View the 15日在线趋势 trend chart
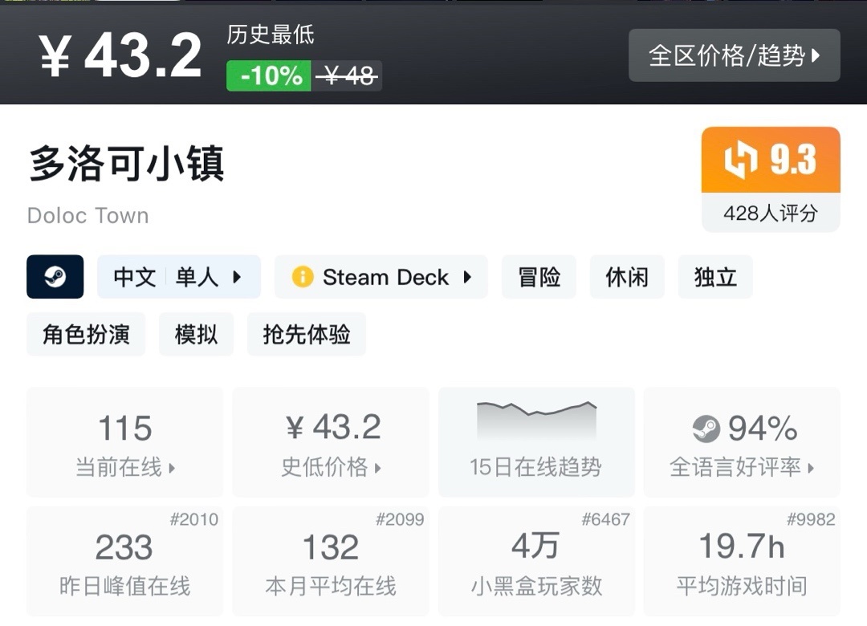 535,442
